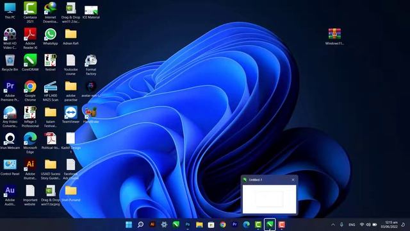Open Microsoft Edge desktop shortcut
The width and height of the screenshot is (410, 231).
30,142
